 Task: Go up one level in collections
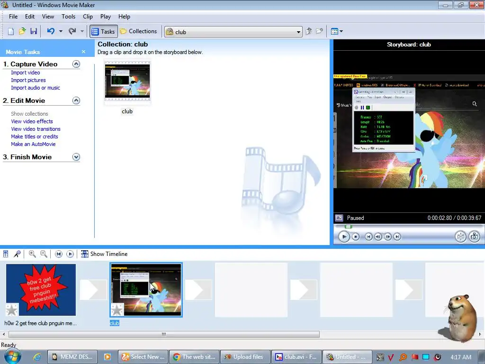pos(308,31)
